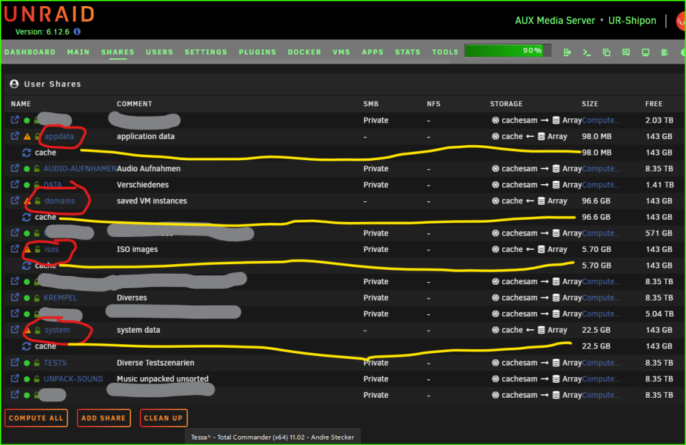Click the info icon next to Version 6.12.6
Image resolution: width=686 pixels, height=445 pixels.
(77, 31)
